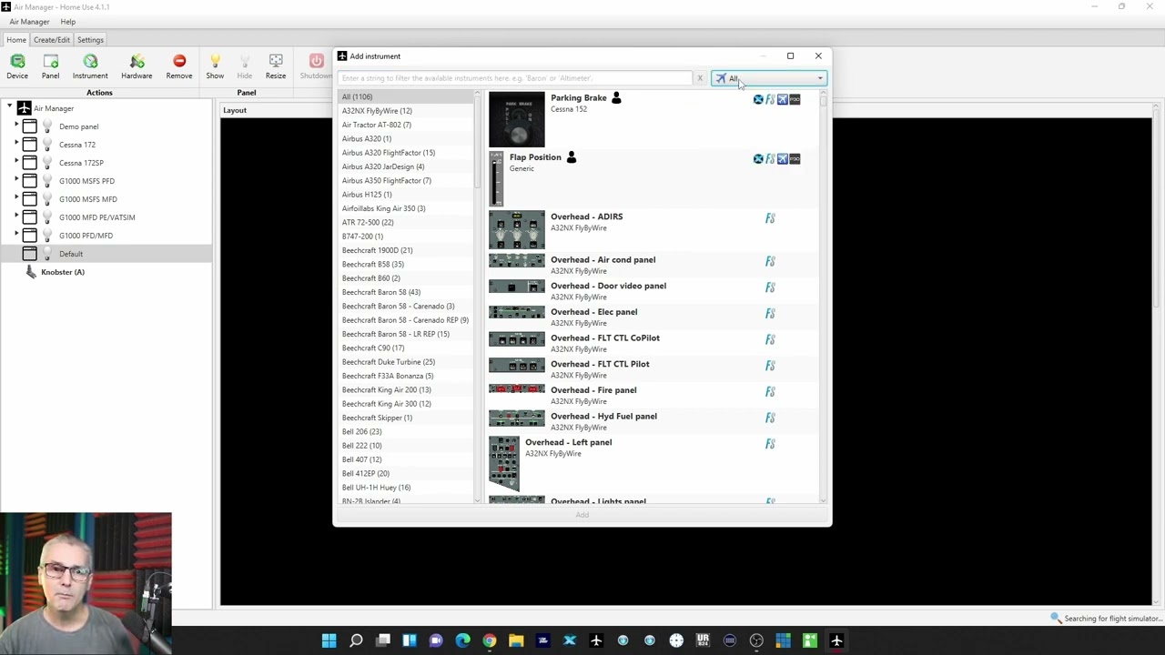Screen dimensions: 1165x655
Task: Select Bell 206 (23) category
Action: tap(405, 431)
